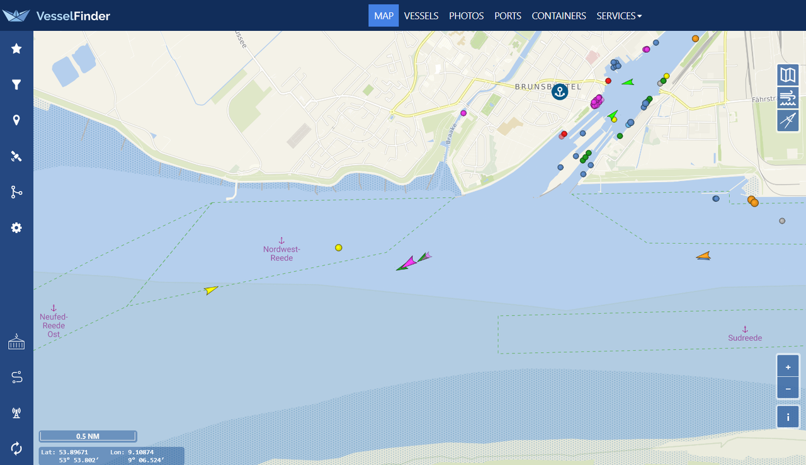Select the gray dot east of orange dots

point(782,221)
